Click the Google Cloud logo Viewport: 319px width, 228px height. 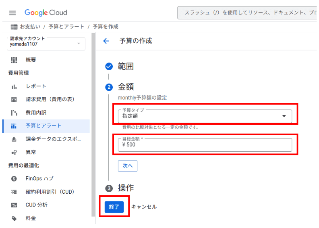46,13
